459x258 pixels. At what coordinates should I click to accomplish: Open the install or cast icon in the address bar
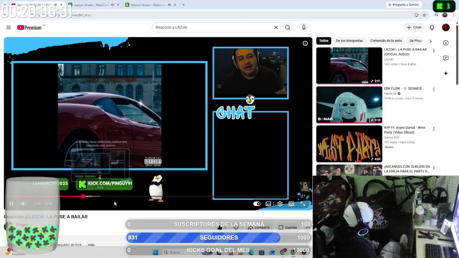(x=416, y=15)
